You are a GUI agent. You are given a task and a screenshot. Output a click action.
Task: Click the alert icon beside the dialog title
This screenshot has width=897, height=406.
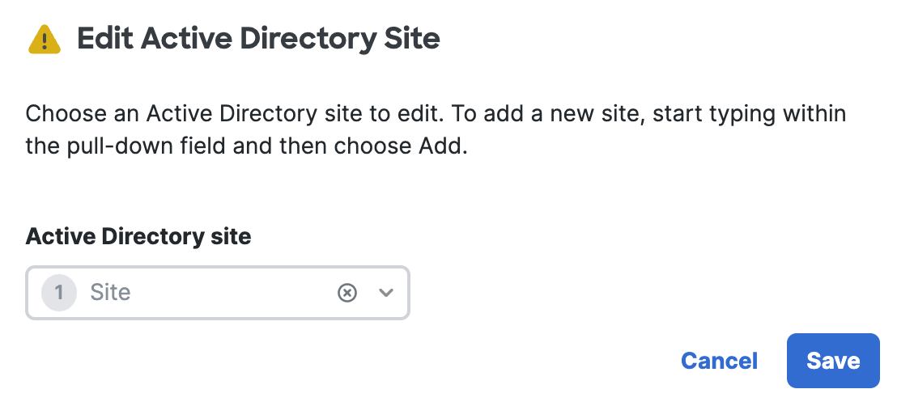(x=44, y=40)
